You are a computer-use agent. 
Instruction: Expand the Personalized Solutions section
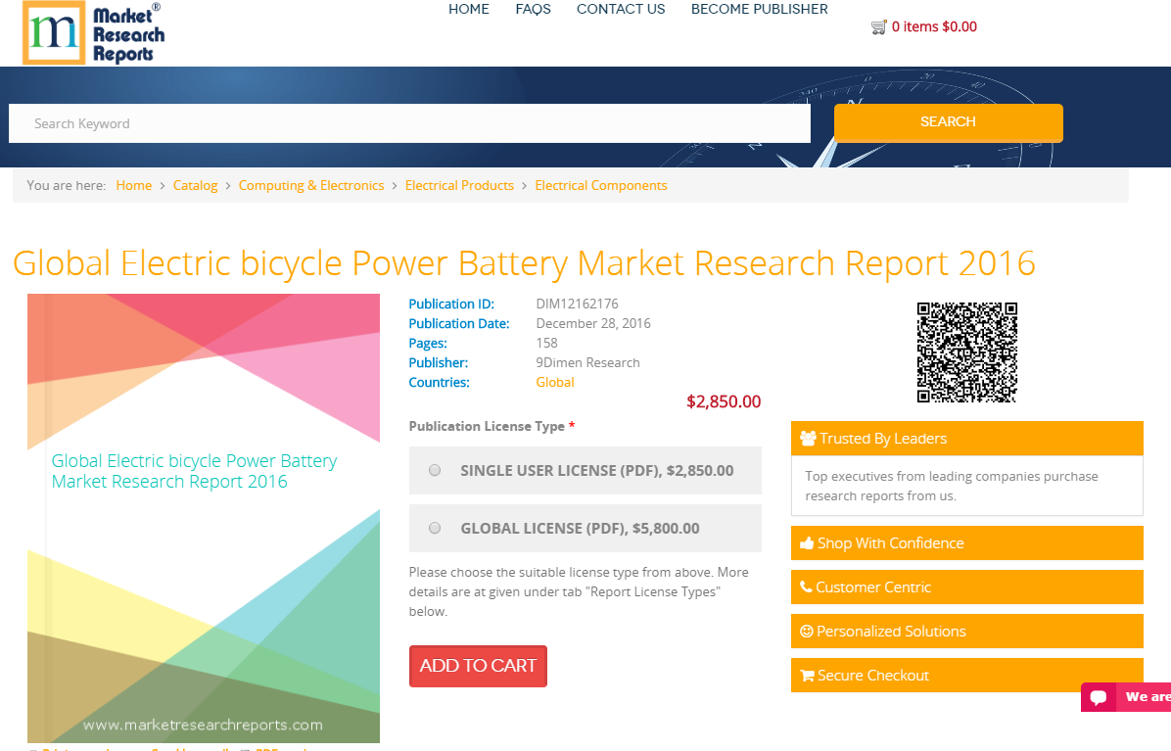tap(967, 631)
